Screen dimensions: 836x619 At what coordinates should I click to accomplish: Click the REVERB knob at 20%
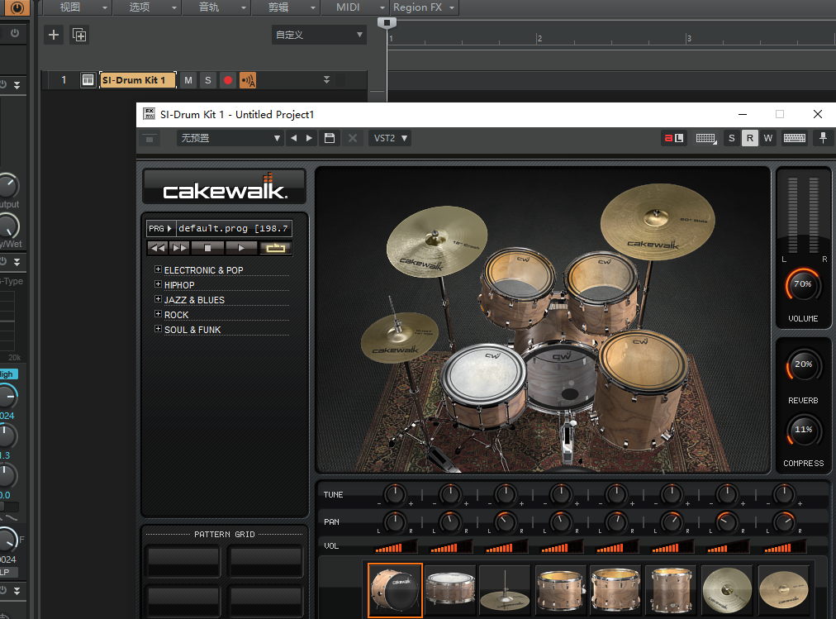[803, 366]
